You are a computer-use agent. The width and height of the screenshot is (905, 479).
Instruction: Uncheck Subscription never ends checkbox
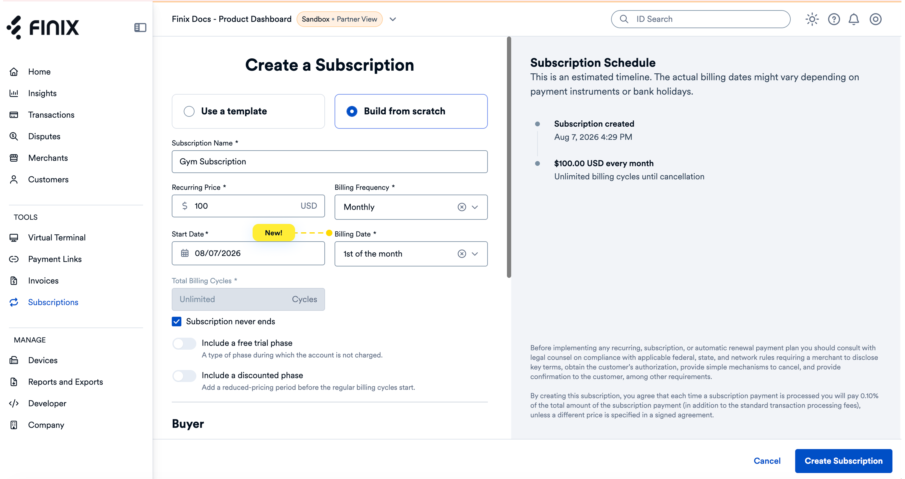[x=177, y=322]
